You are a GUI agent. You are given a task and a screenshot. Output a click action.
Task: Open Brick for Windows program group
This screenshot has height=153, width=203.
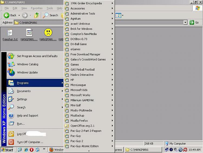[89, 29]
